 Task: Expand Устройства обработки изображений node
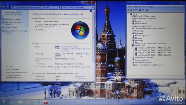coord(131,65)
